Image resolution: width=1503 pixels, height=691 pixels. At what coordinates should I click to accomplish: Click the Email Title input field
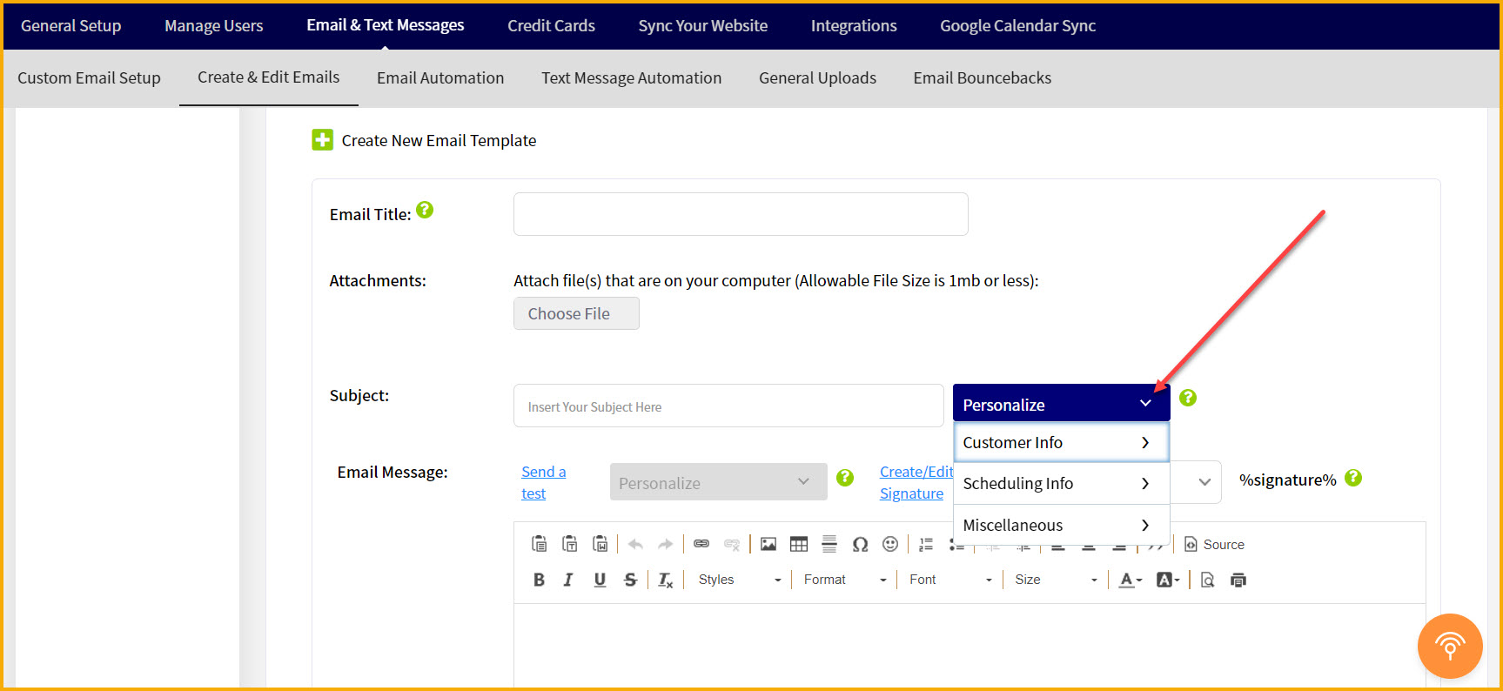[x=741, y=214]
